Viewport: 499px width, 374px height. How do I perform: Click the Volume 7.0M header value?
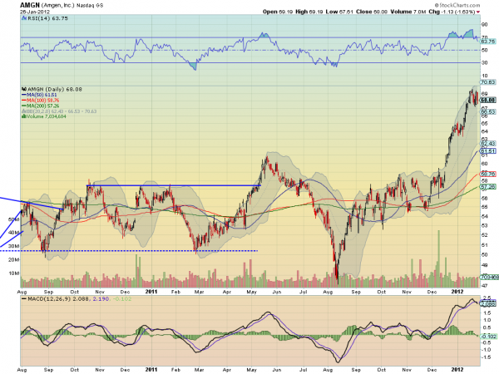point(408,12)
